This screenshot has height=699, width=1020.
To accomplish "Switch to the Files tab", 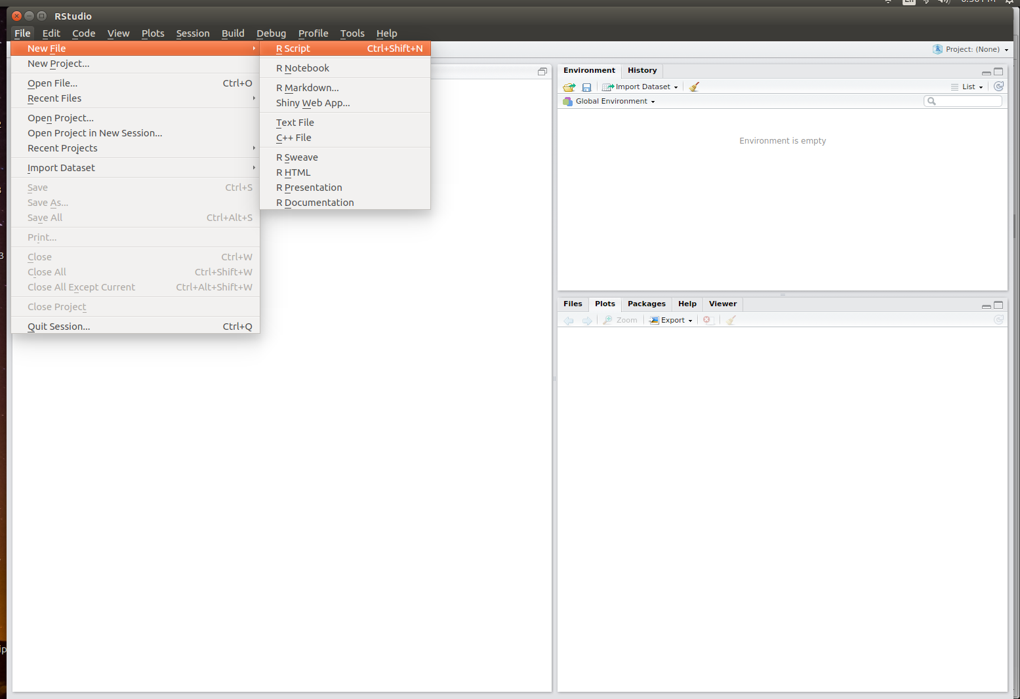I will 573,304.
